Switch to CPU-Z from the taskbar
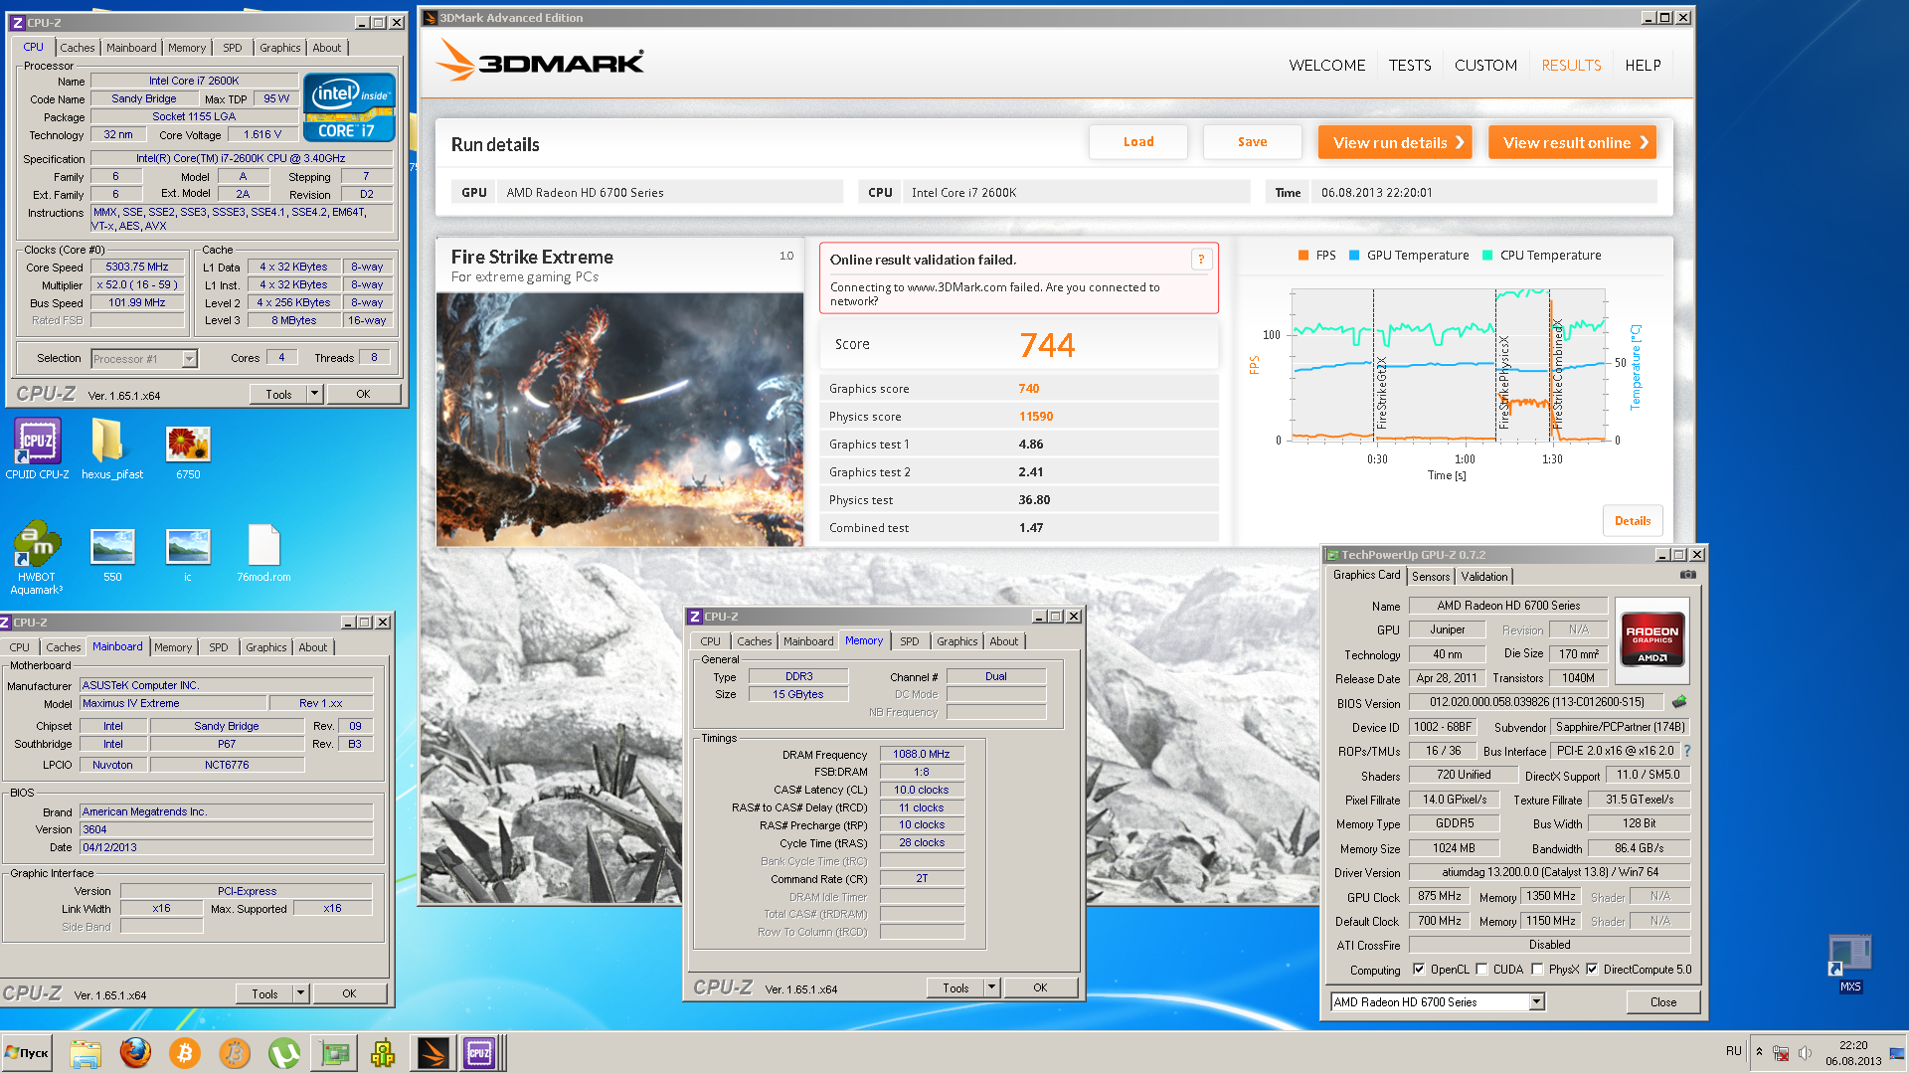Viewport: 1909px width, 1074px height. (480, 1053)
